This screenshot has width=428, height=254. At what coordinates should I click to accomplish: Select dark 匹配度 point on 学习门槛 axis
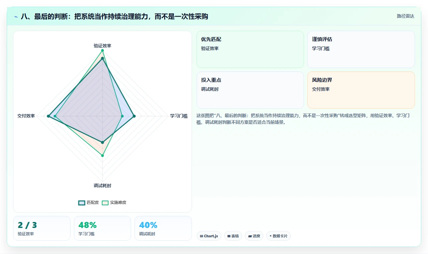click(x=134, y=116)
